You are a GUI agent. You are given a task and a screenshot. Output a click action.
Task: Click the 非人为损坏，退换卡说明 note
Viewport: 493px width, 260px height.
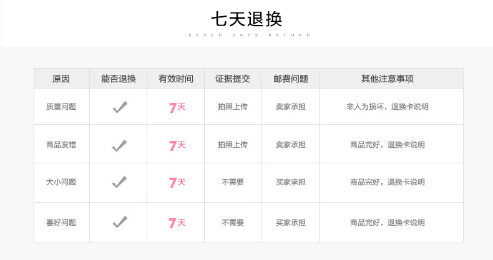tap(388, 107)
